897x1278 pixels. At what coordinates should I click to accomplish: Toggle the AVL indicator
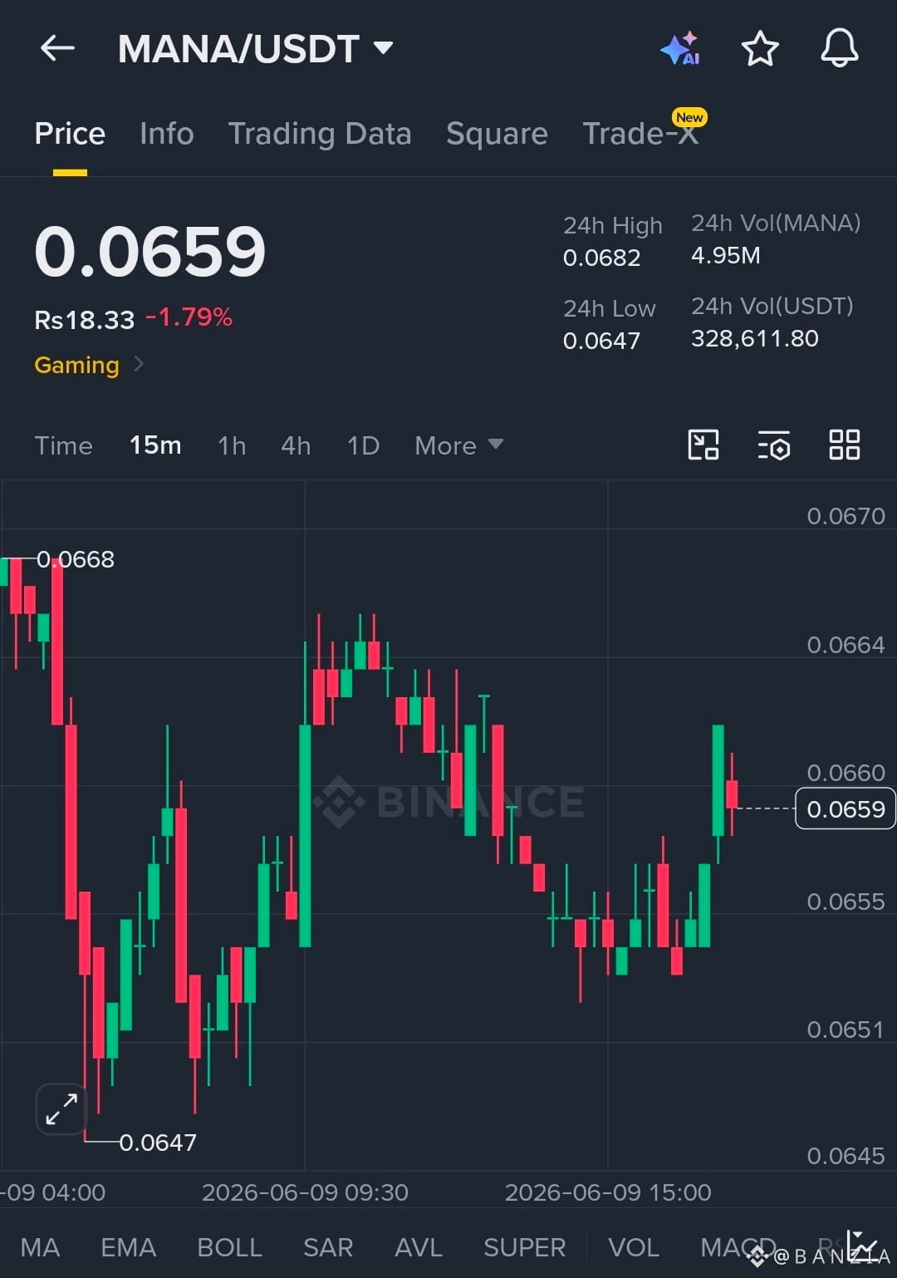[419, 1247]
